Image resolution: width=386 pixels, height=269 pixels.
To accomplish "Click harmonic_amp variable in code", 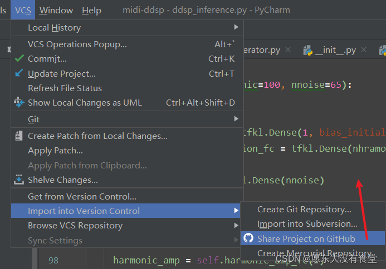I will pos(146,261).
